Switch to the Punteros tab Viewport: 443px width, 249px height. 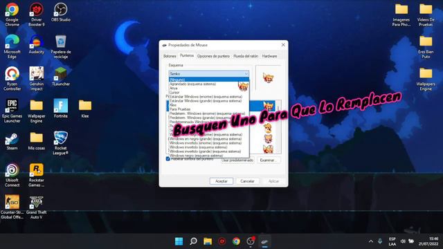pos(187,55)
